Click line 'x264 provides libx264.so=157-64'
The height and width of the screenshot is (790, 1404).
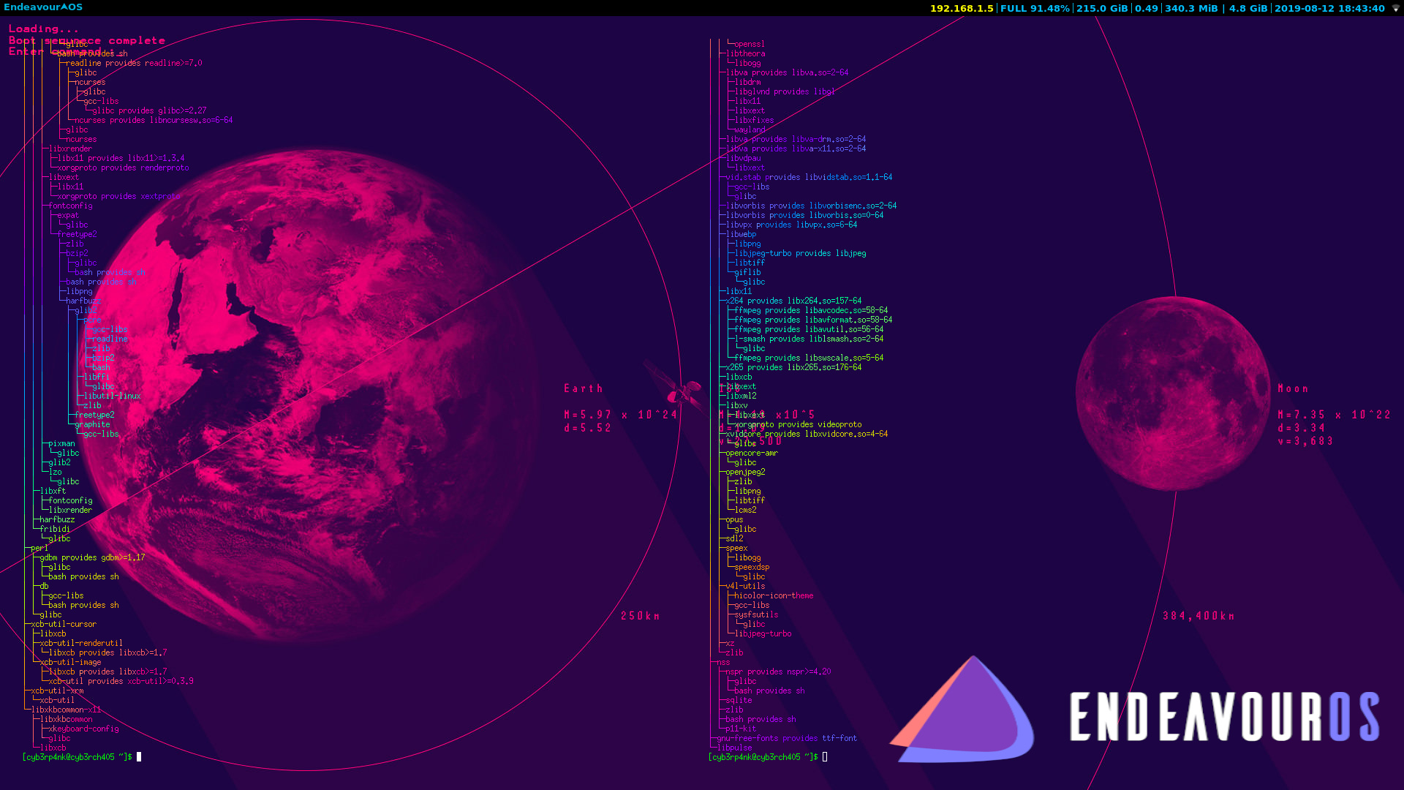tap(793, 301)
